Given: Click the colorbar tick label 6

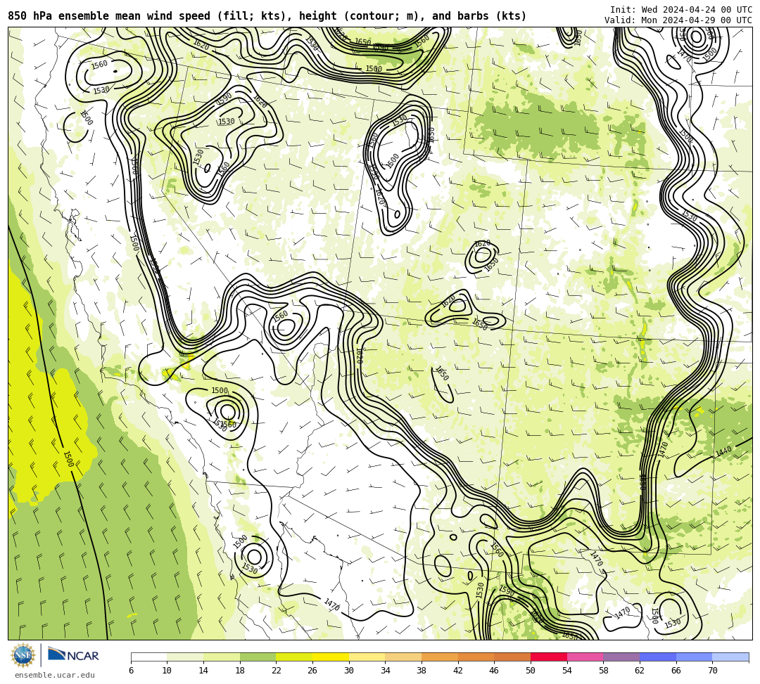Looking at the screenshot, I should point(131,671).
